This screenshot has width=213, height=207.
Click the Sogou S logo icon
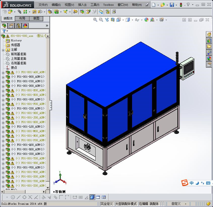(x=185, y=183)
